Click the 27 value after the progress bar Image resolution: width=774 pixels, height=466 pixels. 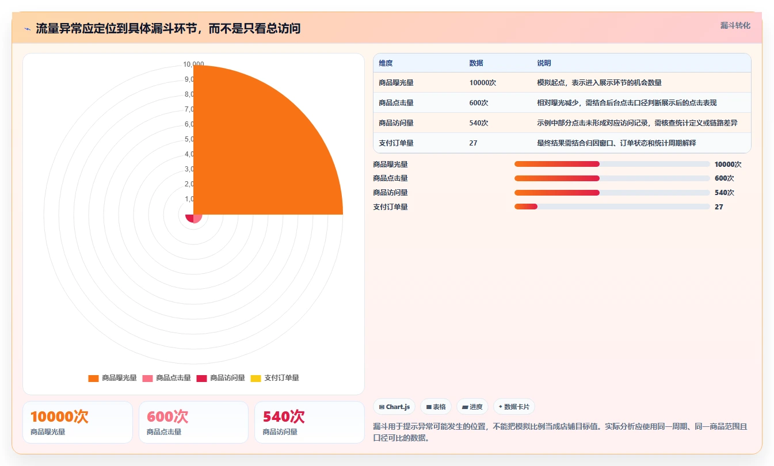[x=719, y=207]
